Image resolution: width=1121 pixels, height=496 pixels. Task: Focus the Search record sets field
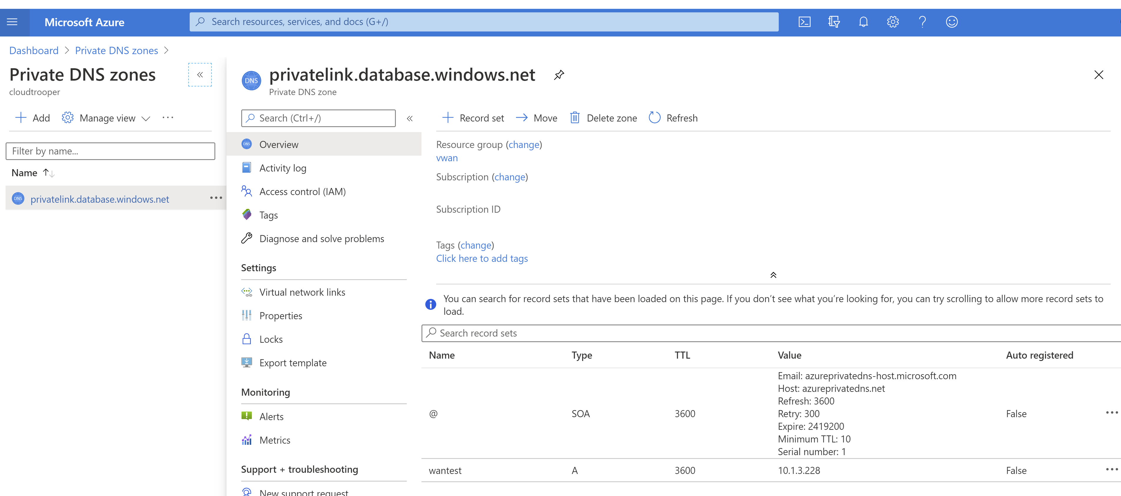tap(771, 333)
